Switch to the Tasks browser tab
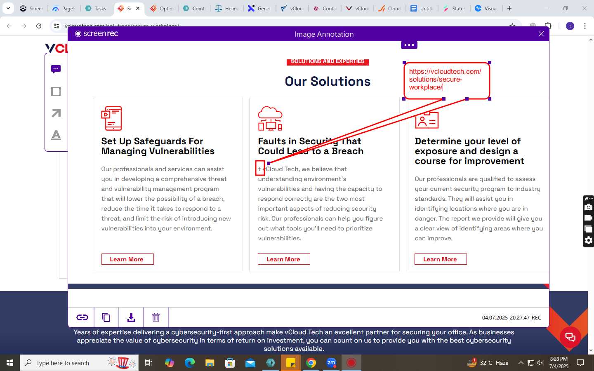 click(x=96, y=8)
